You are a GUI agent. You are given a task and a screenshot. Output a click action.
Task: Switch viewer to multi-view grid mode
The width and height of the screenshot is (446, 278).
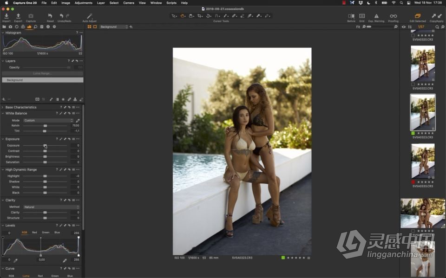coord(89,27)
